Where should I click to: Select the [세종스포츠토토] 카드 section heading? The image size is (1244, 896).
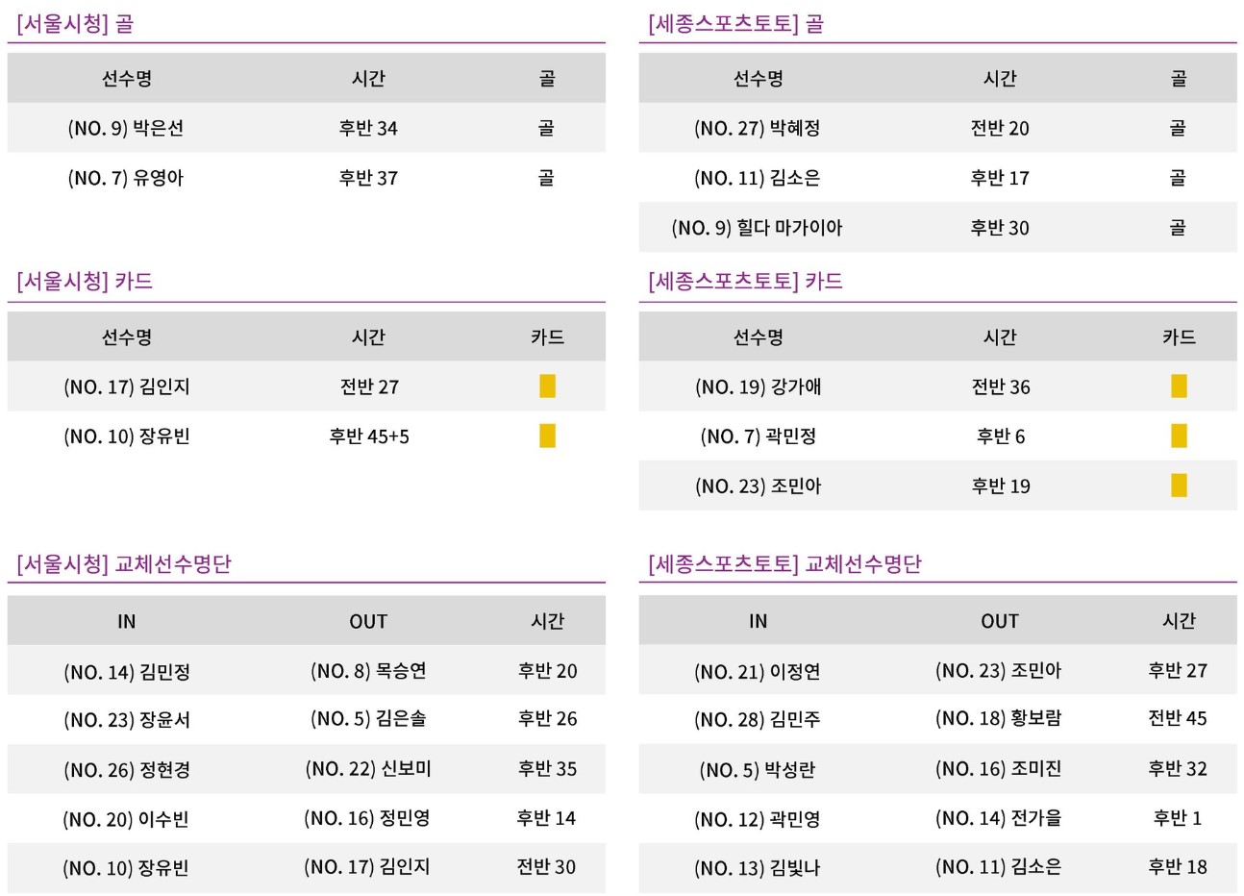click(x=745, y=281)
